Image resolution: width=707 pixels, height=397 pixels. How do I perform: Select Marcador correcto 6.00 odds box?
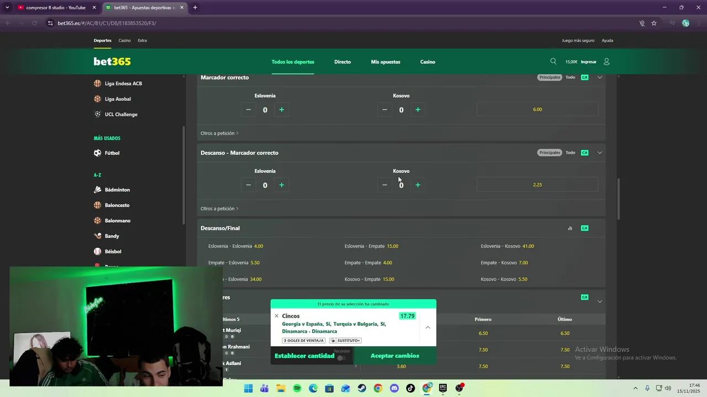[537, 109]
